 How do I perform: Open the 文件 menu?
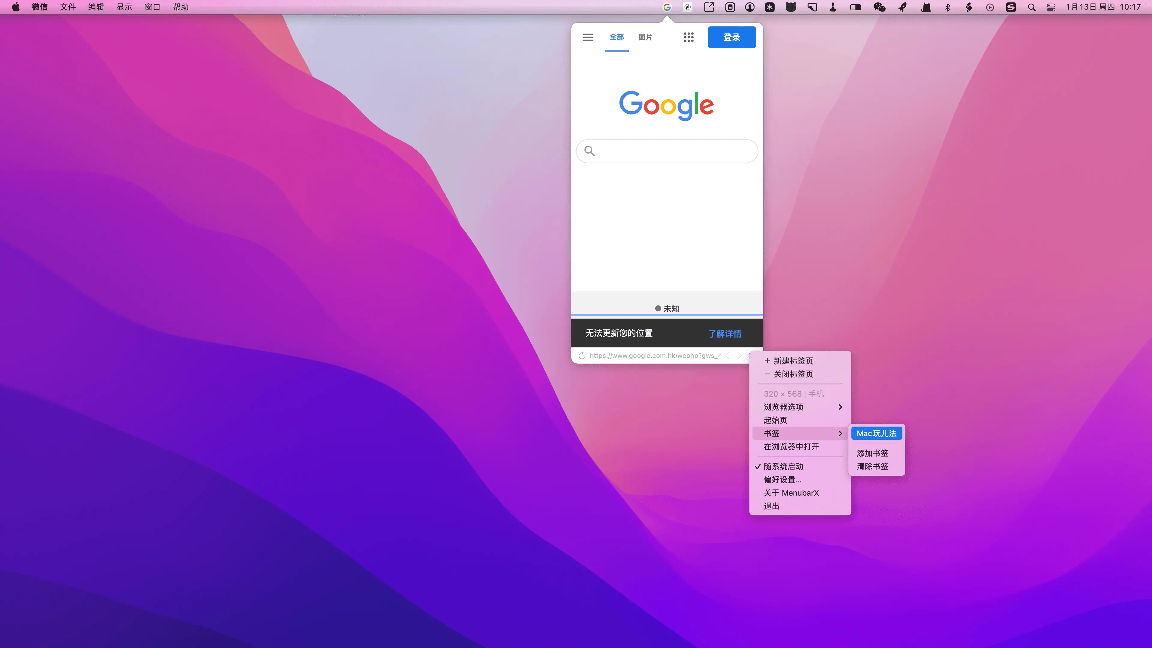(68, 7)
